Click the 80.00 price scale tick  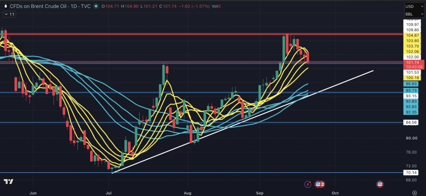pos(411,138)
